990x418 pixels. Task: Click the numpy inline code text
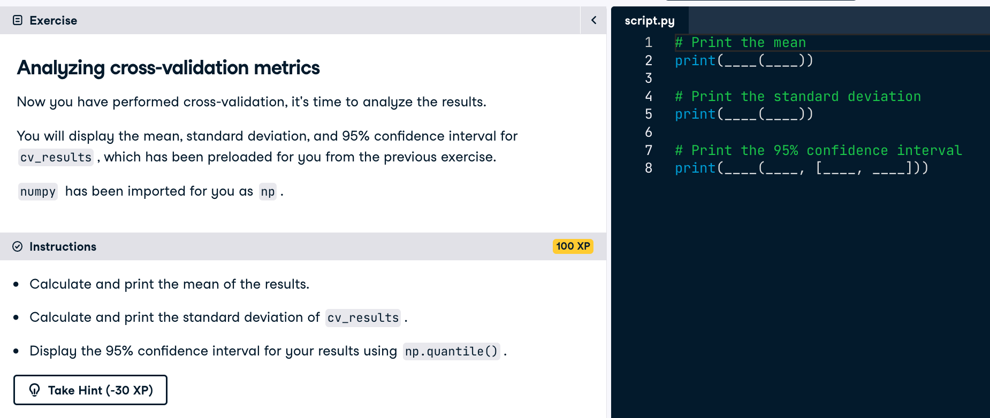[37, 191]
